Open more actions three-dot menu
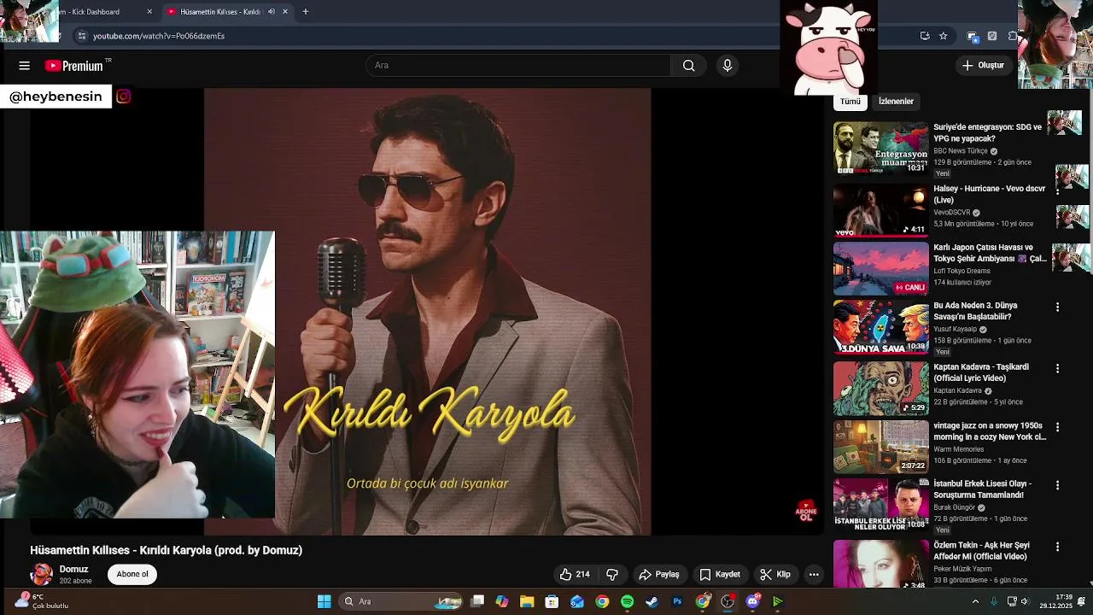Screen dimensions: 1093x615 [814, 575]
